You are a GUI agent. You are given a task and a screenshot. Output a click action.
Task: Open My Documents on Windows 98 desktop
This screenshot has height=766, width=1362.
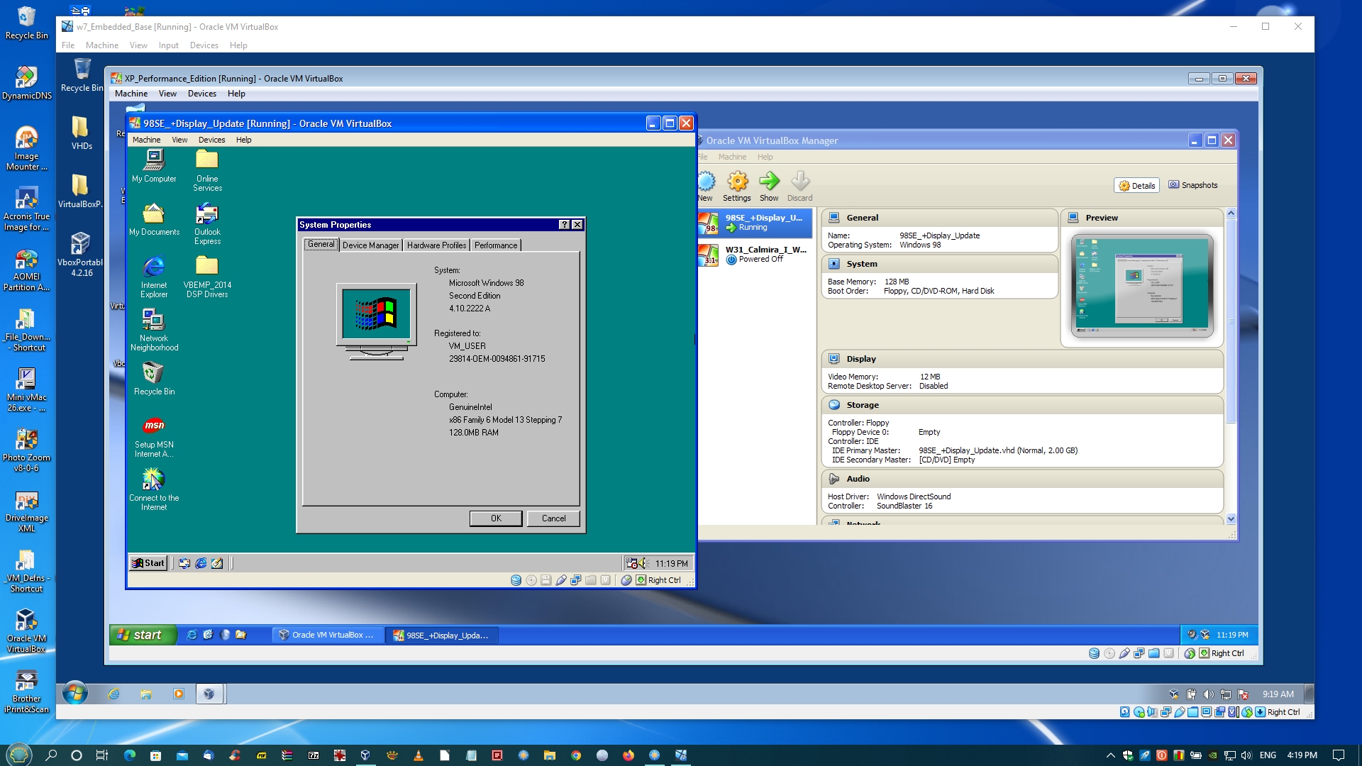coord(154,219)
